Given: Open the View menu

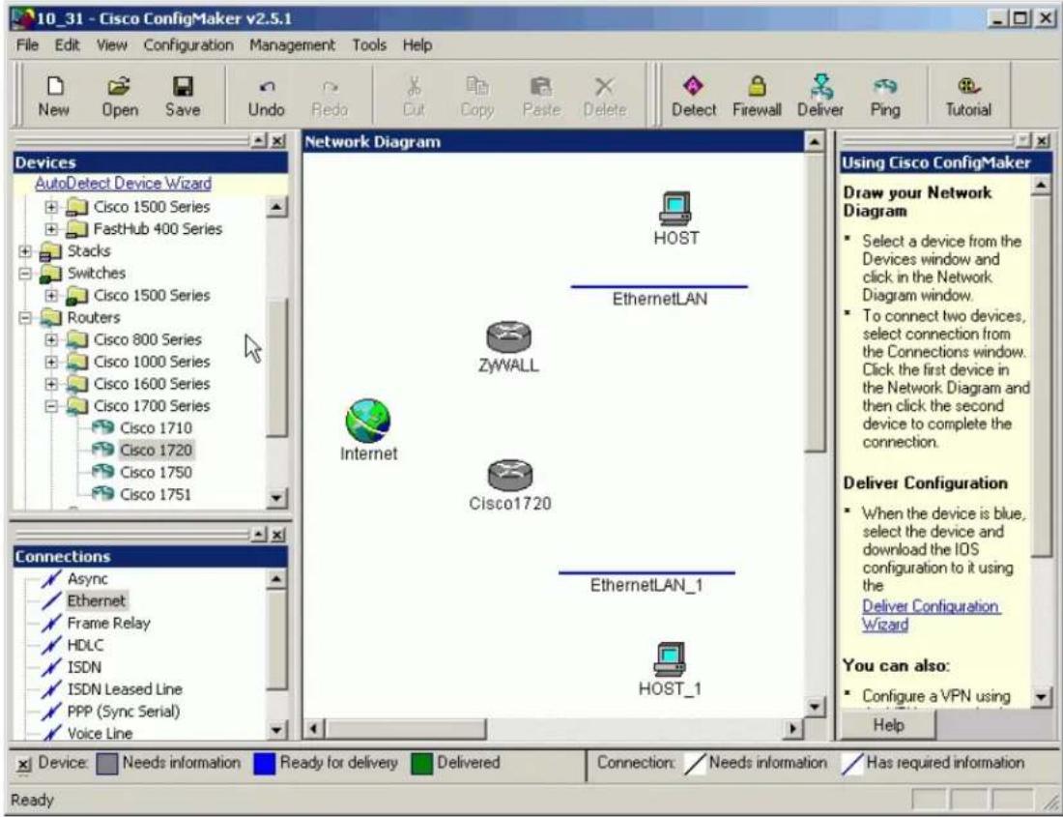Looking at the screenshot, I should pyautogui.click(x=111, y=45).
